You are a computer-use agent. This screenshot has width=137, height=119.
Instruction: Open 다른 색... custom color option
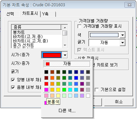(x=67, y=111)
